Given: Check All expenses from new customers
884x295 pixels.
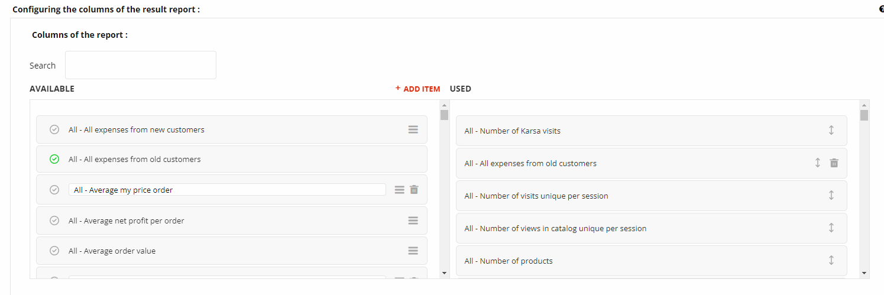Looking at the screenshot, I should point(54,129).
